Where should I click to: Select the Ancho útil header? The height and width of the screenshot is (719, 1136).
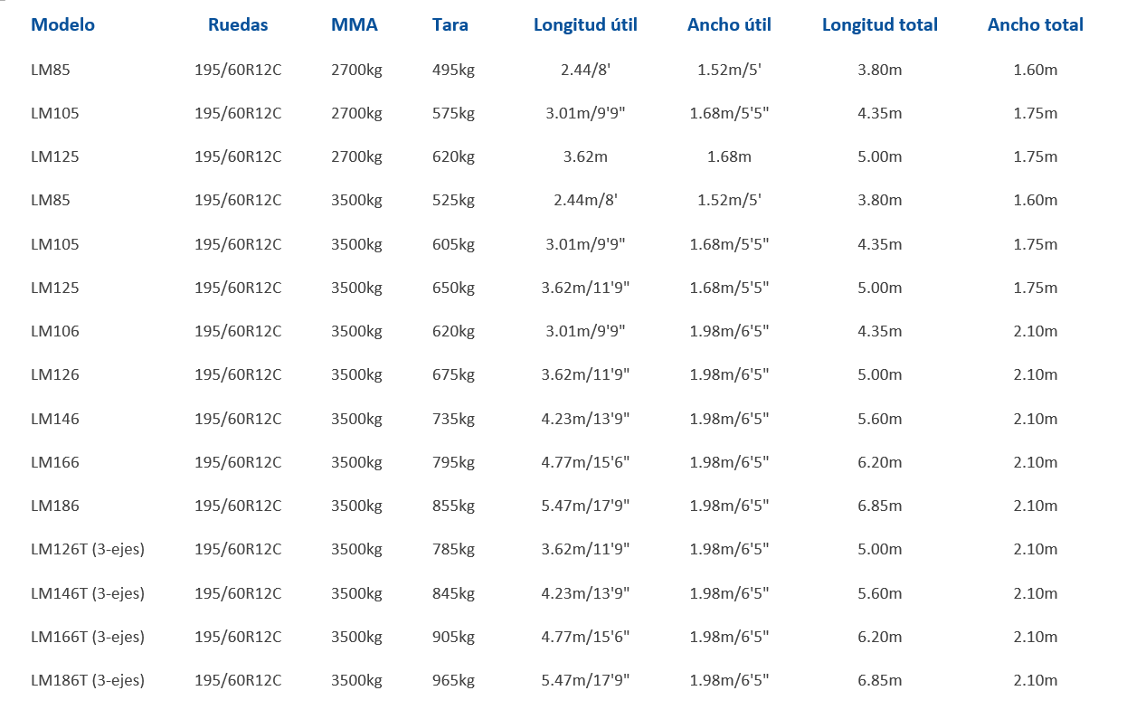click(729, 25)
